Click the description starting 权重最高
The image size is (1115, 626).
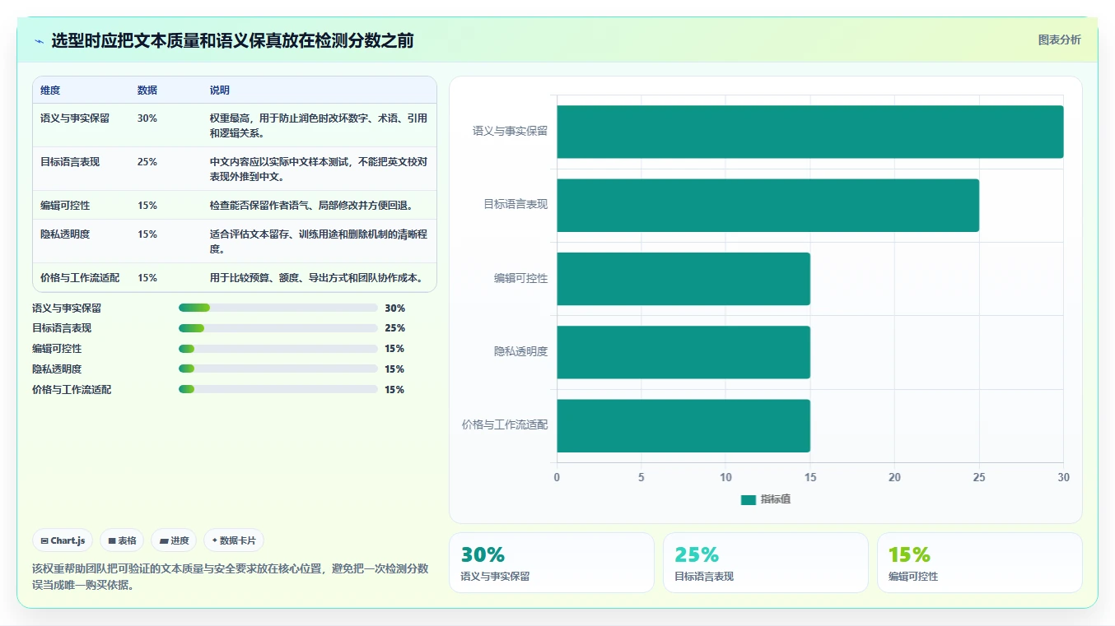click(x=319, y=126)
